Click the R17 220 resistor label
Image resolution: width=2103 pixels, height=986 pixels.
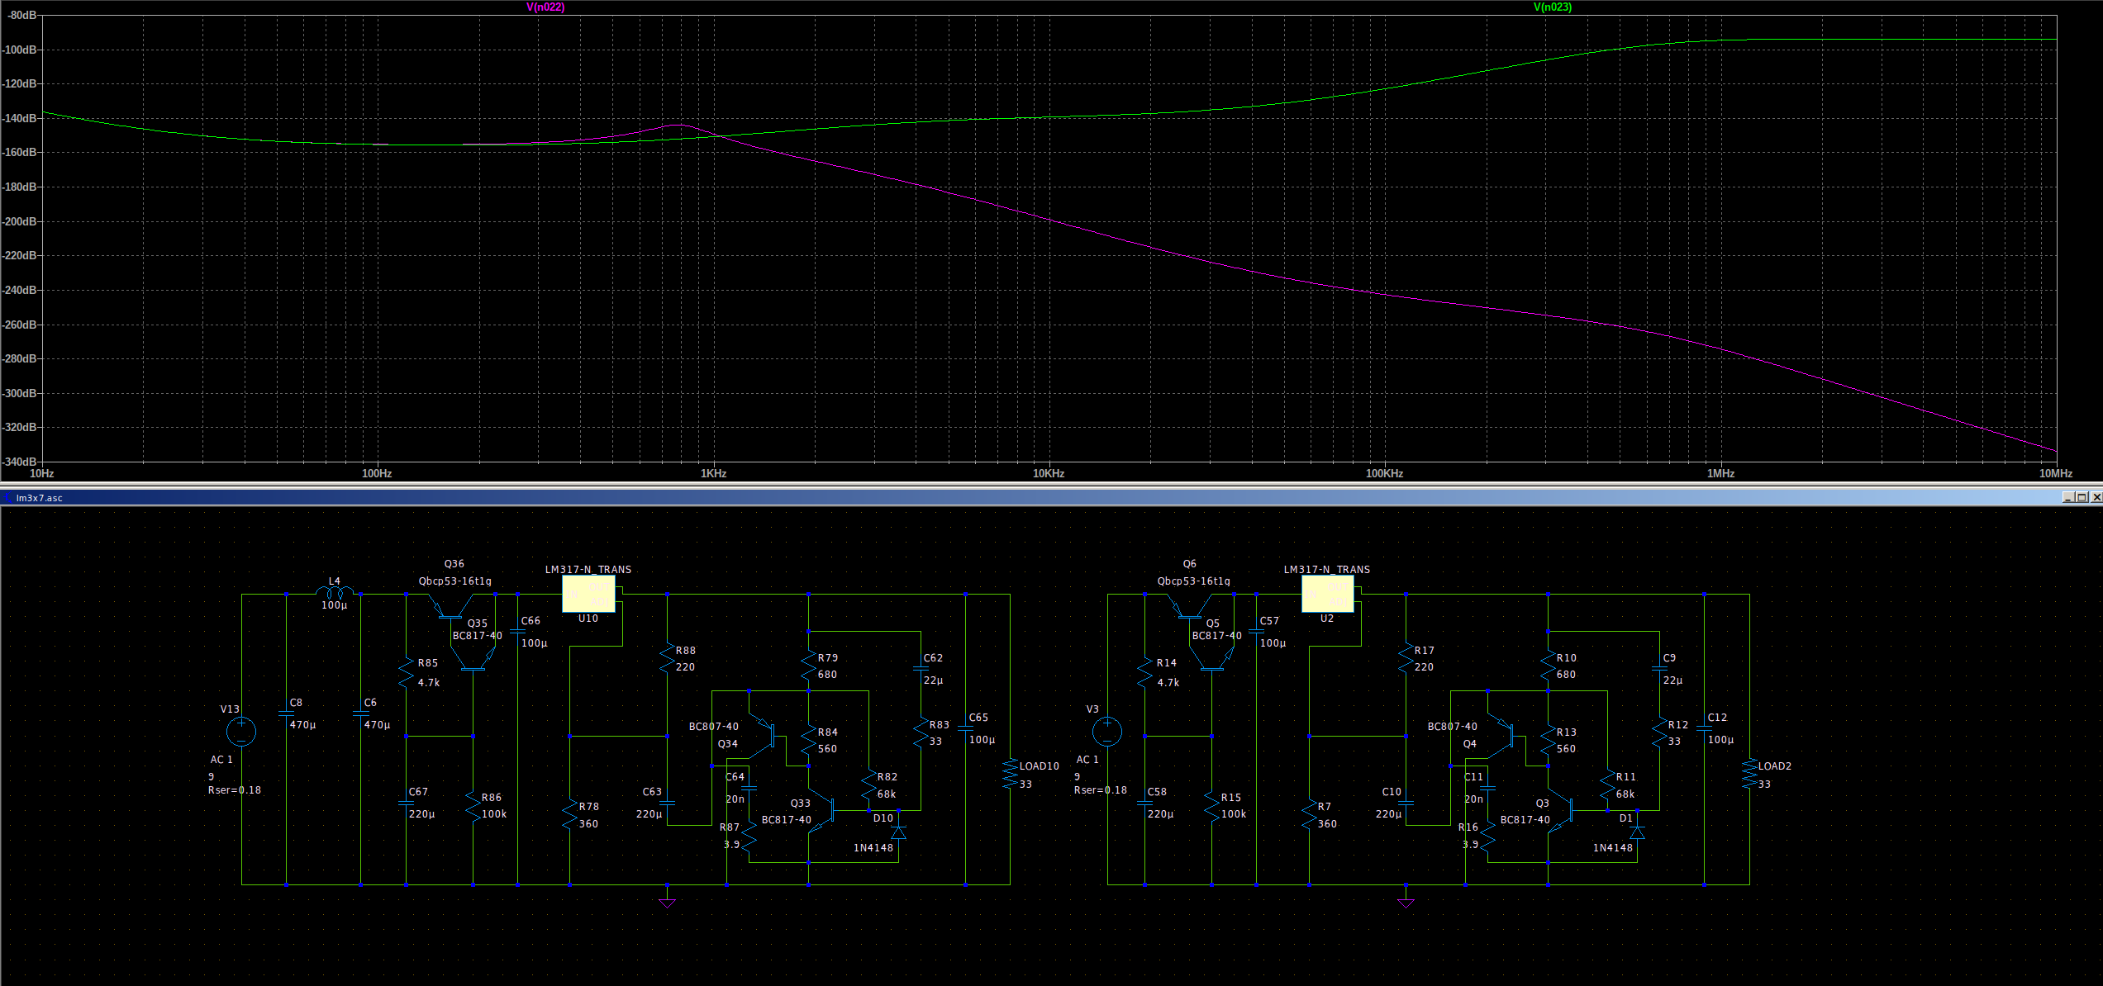click(1424, 659)
